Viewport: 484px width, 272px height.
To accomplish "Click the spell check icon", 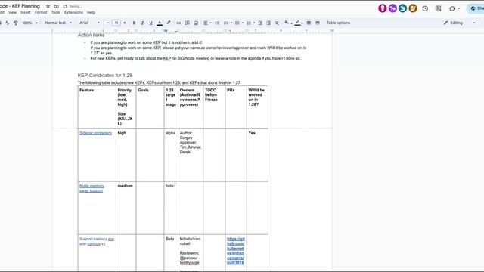I will 7,23.
